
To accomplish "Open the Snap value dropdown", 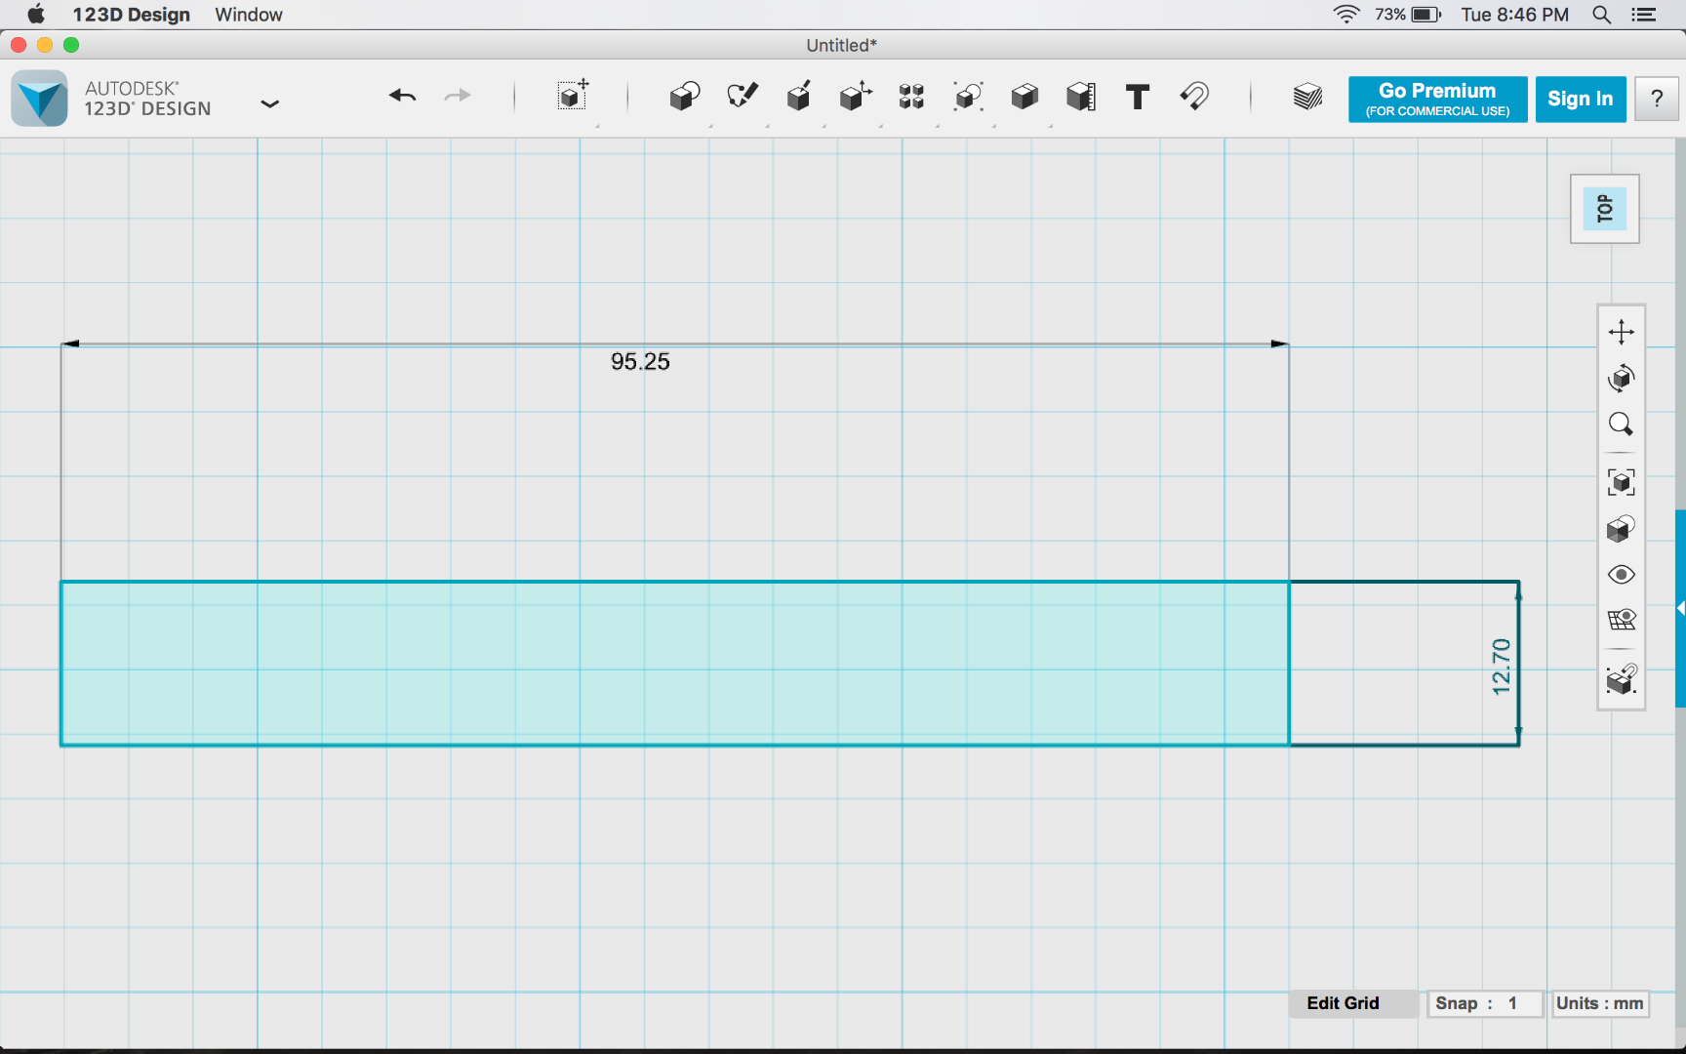I will (x=1485, y=1003).
